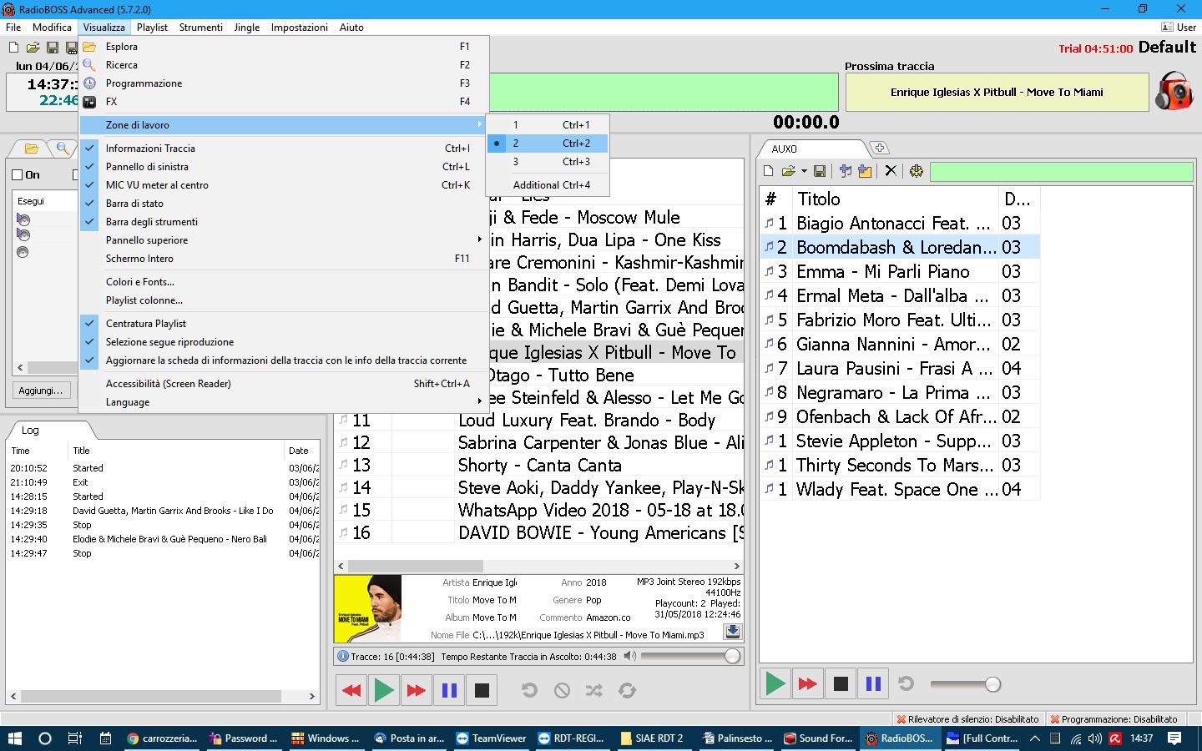
Task: Open AUX0 settings gear icon
Action: click(x=917, y=171)
